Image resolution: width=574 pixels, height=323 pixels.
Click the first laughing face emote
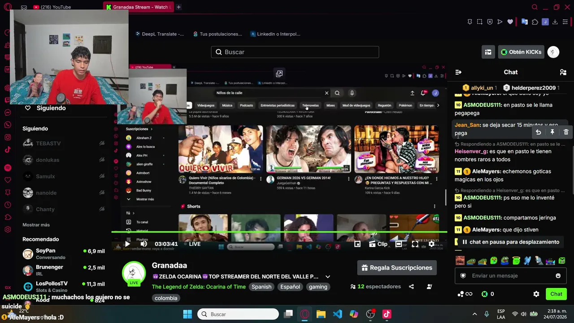(x=460, y=261)
